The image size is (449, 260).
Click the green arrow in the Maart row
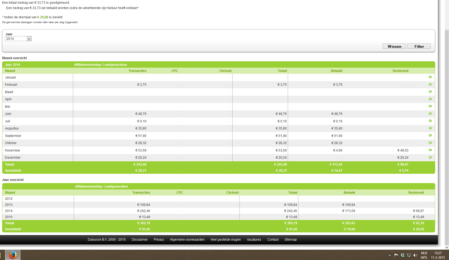pyautogui.click(x=430, y=92)
